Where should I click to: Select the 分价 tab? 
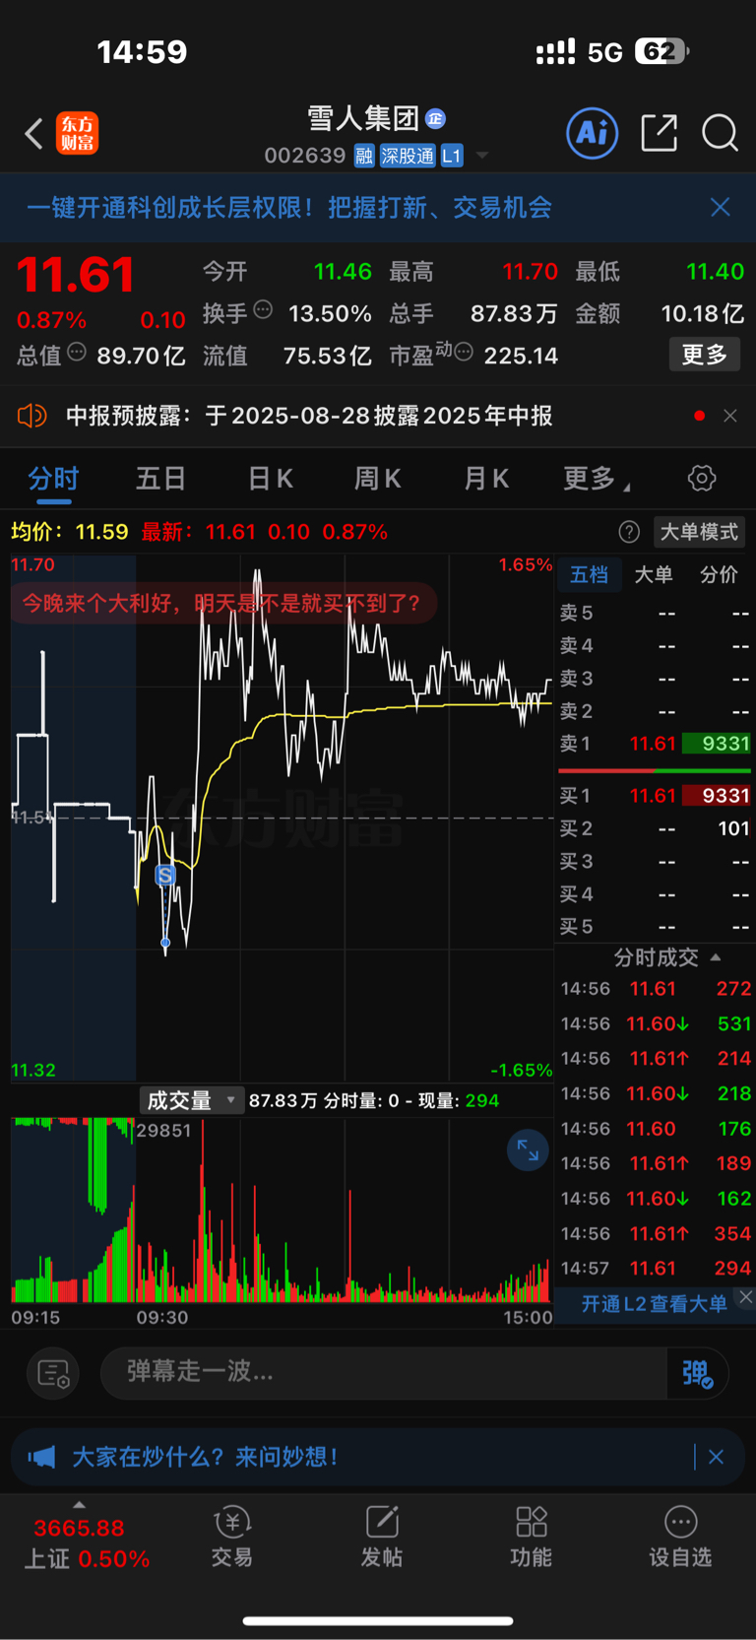(719, 574)
